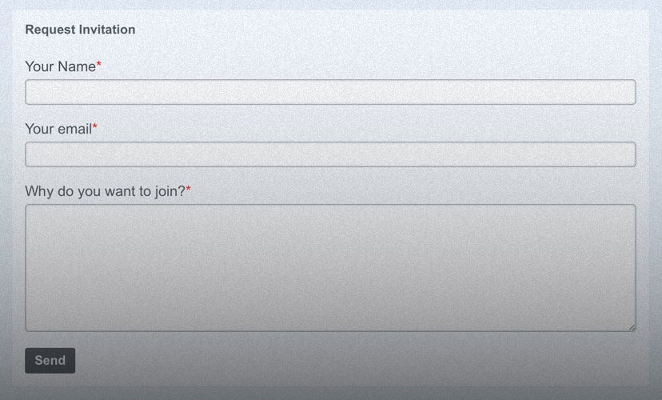Click the Your Name text field

330,92
